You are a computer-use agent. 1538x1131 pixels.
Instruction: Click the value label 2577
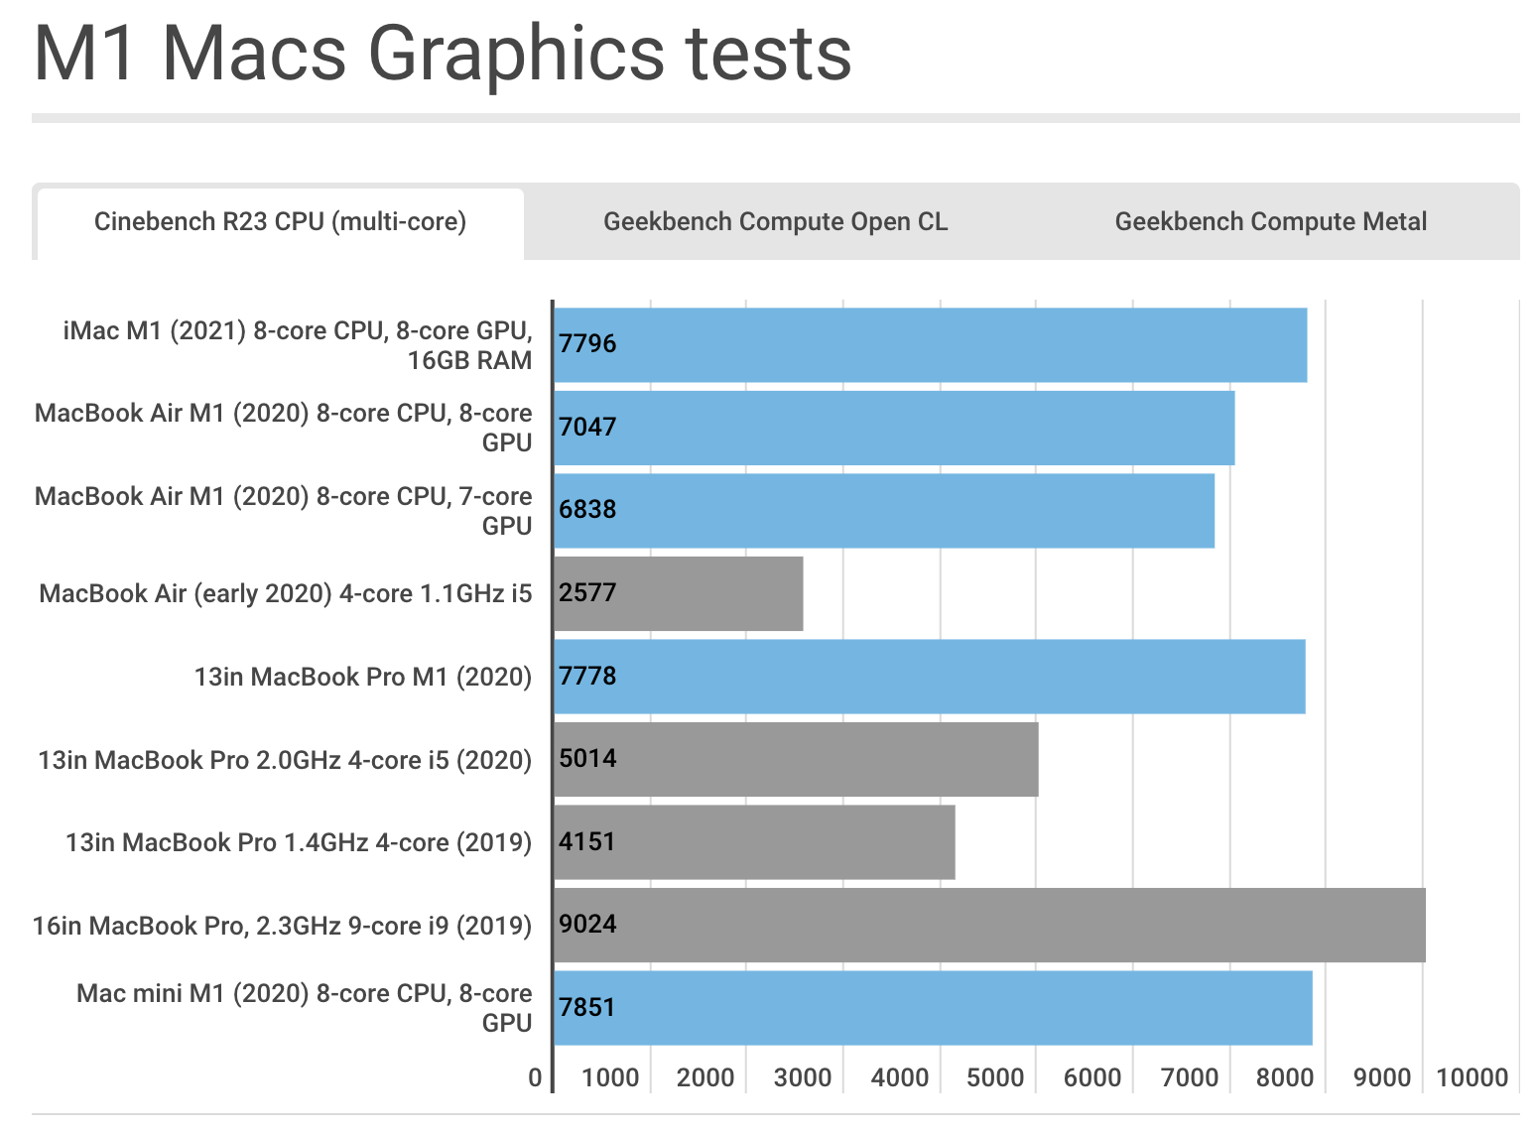point(585,593)
